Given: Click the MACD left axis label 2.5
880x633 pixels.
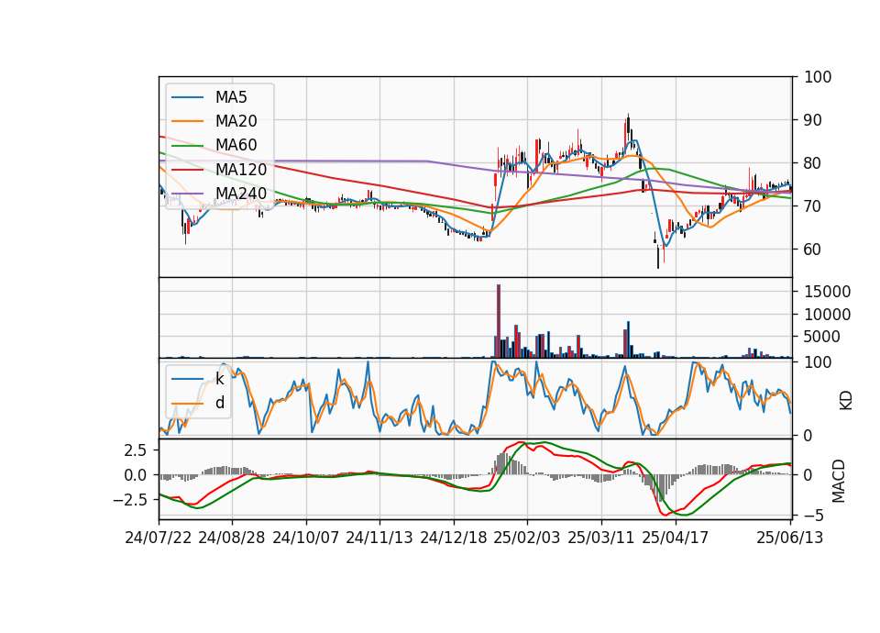Looking at the screenshot, I should tap(136, 450).
